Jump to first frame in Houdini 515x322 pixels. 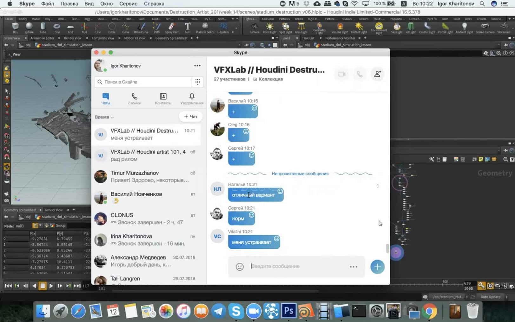coord(8,286)
